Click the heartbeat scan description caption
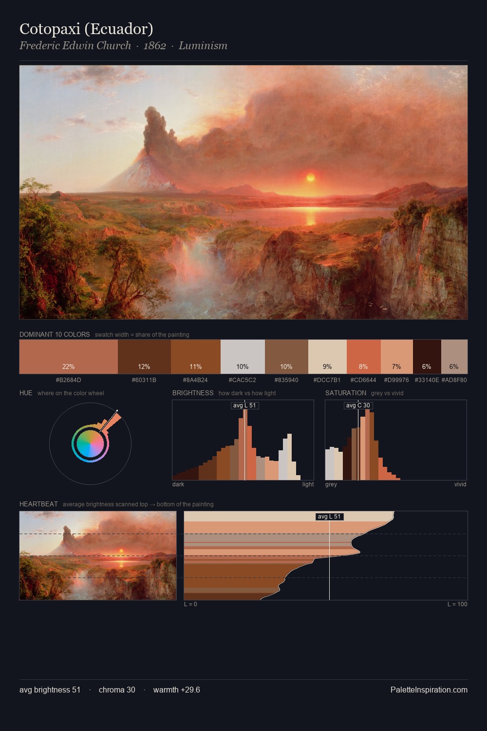487x731 pixels. pyautogui.click(x=138, y=504)
